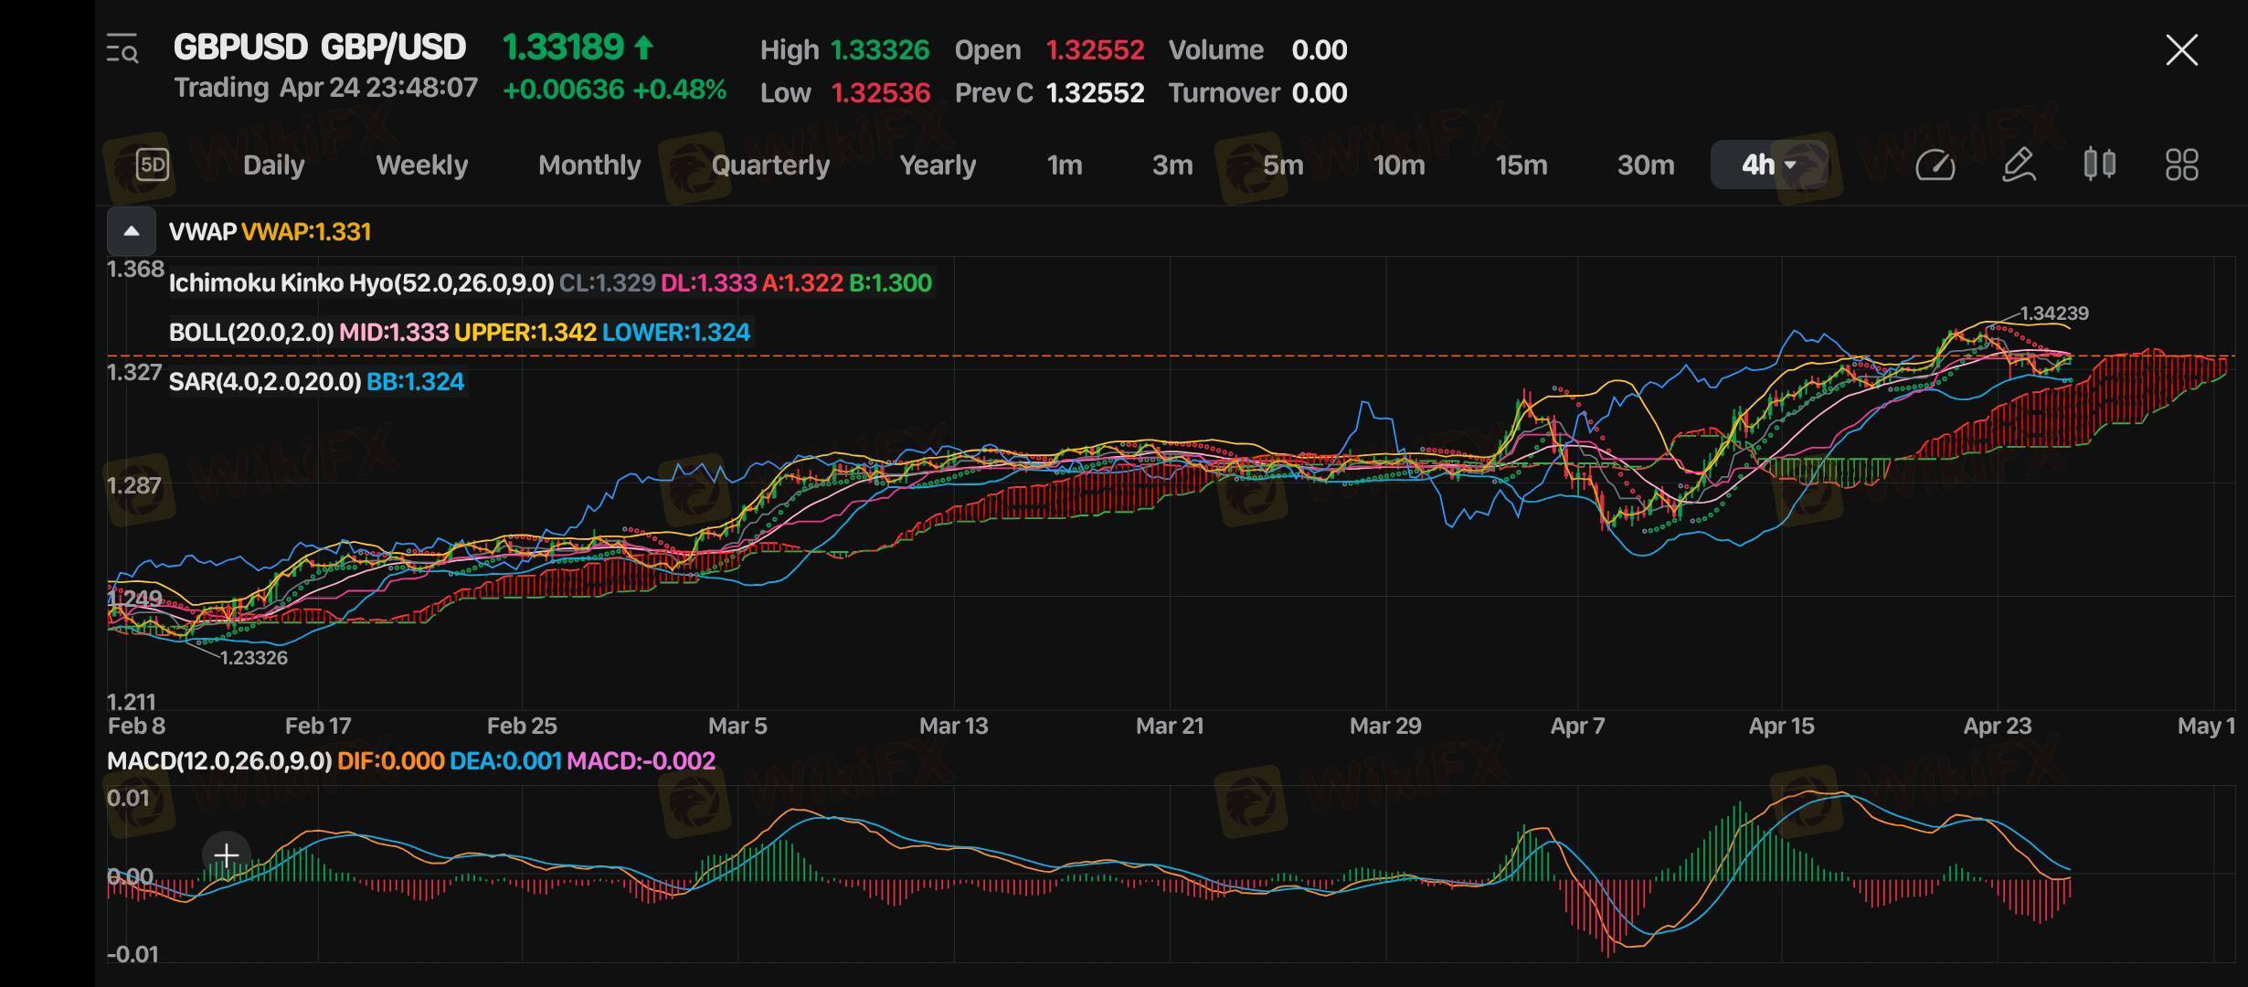Select the pencil drawing tool icon
The image size is (2248, 987).
tap(2018, 165)
